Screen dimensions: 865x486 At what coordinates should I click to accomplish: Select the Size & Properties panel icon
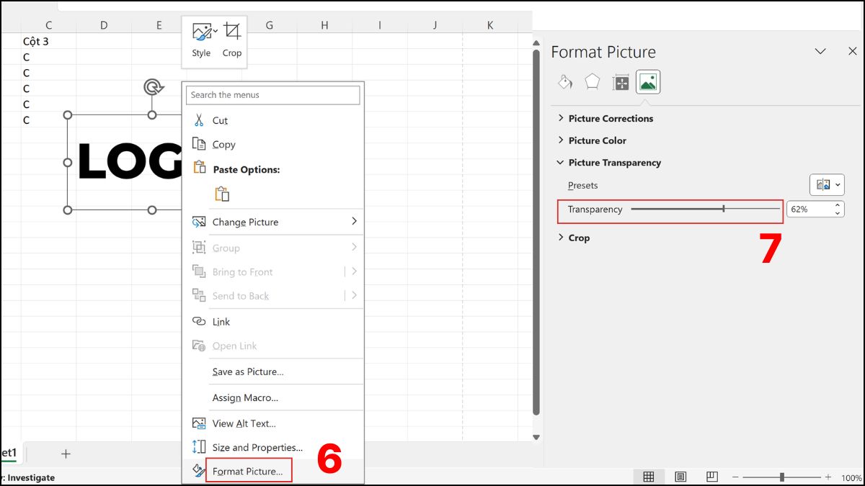tap(619, 81)
